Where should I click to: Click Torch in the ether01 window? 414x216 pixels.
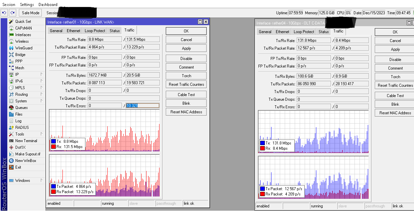pyautogui.click(x=186, y=76)
